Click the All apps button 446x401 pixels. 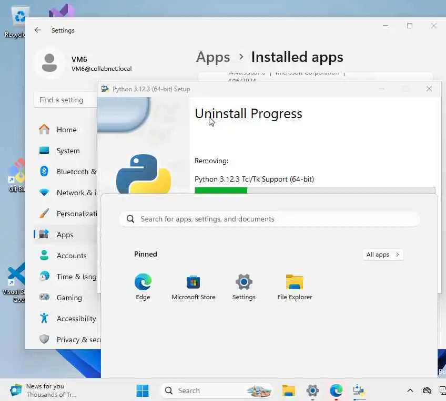[x=383, y=255]
